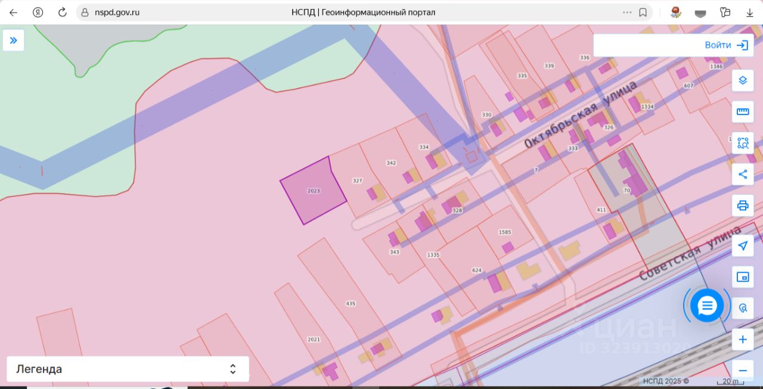Click parcel number 1585 on map
763x389 pixels.
click(505, 232)
